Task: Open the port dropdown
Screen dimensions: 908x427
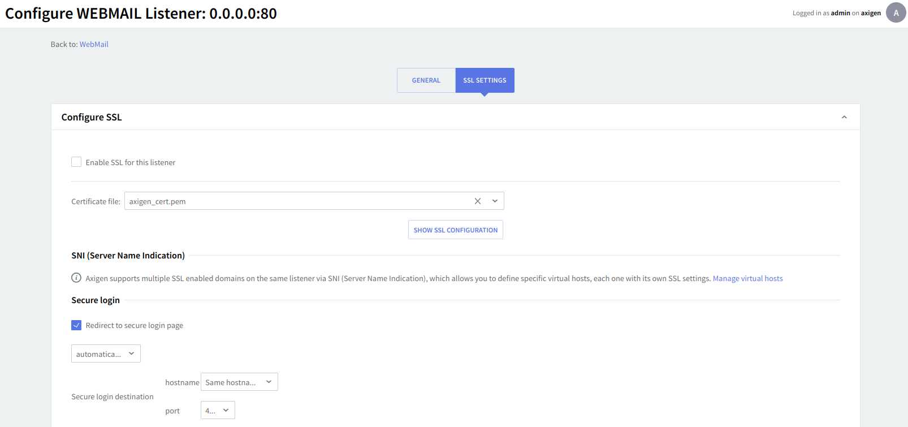Action: pyautogui.click(x=218, y=411)
